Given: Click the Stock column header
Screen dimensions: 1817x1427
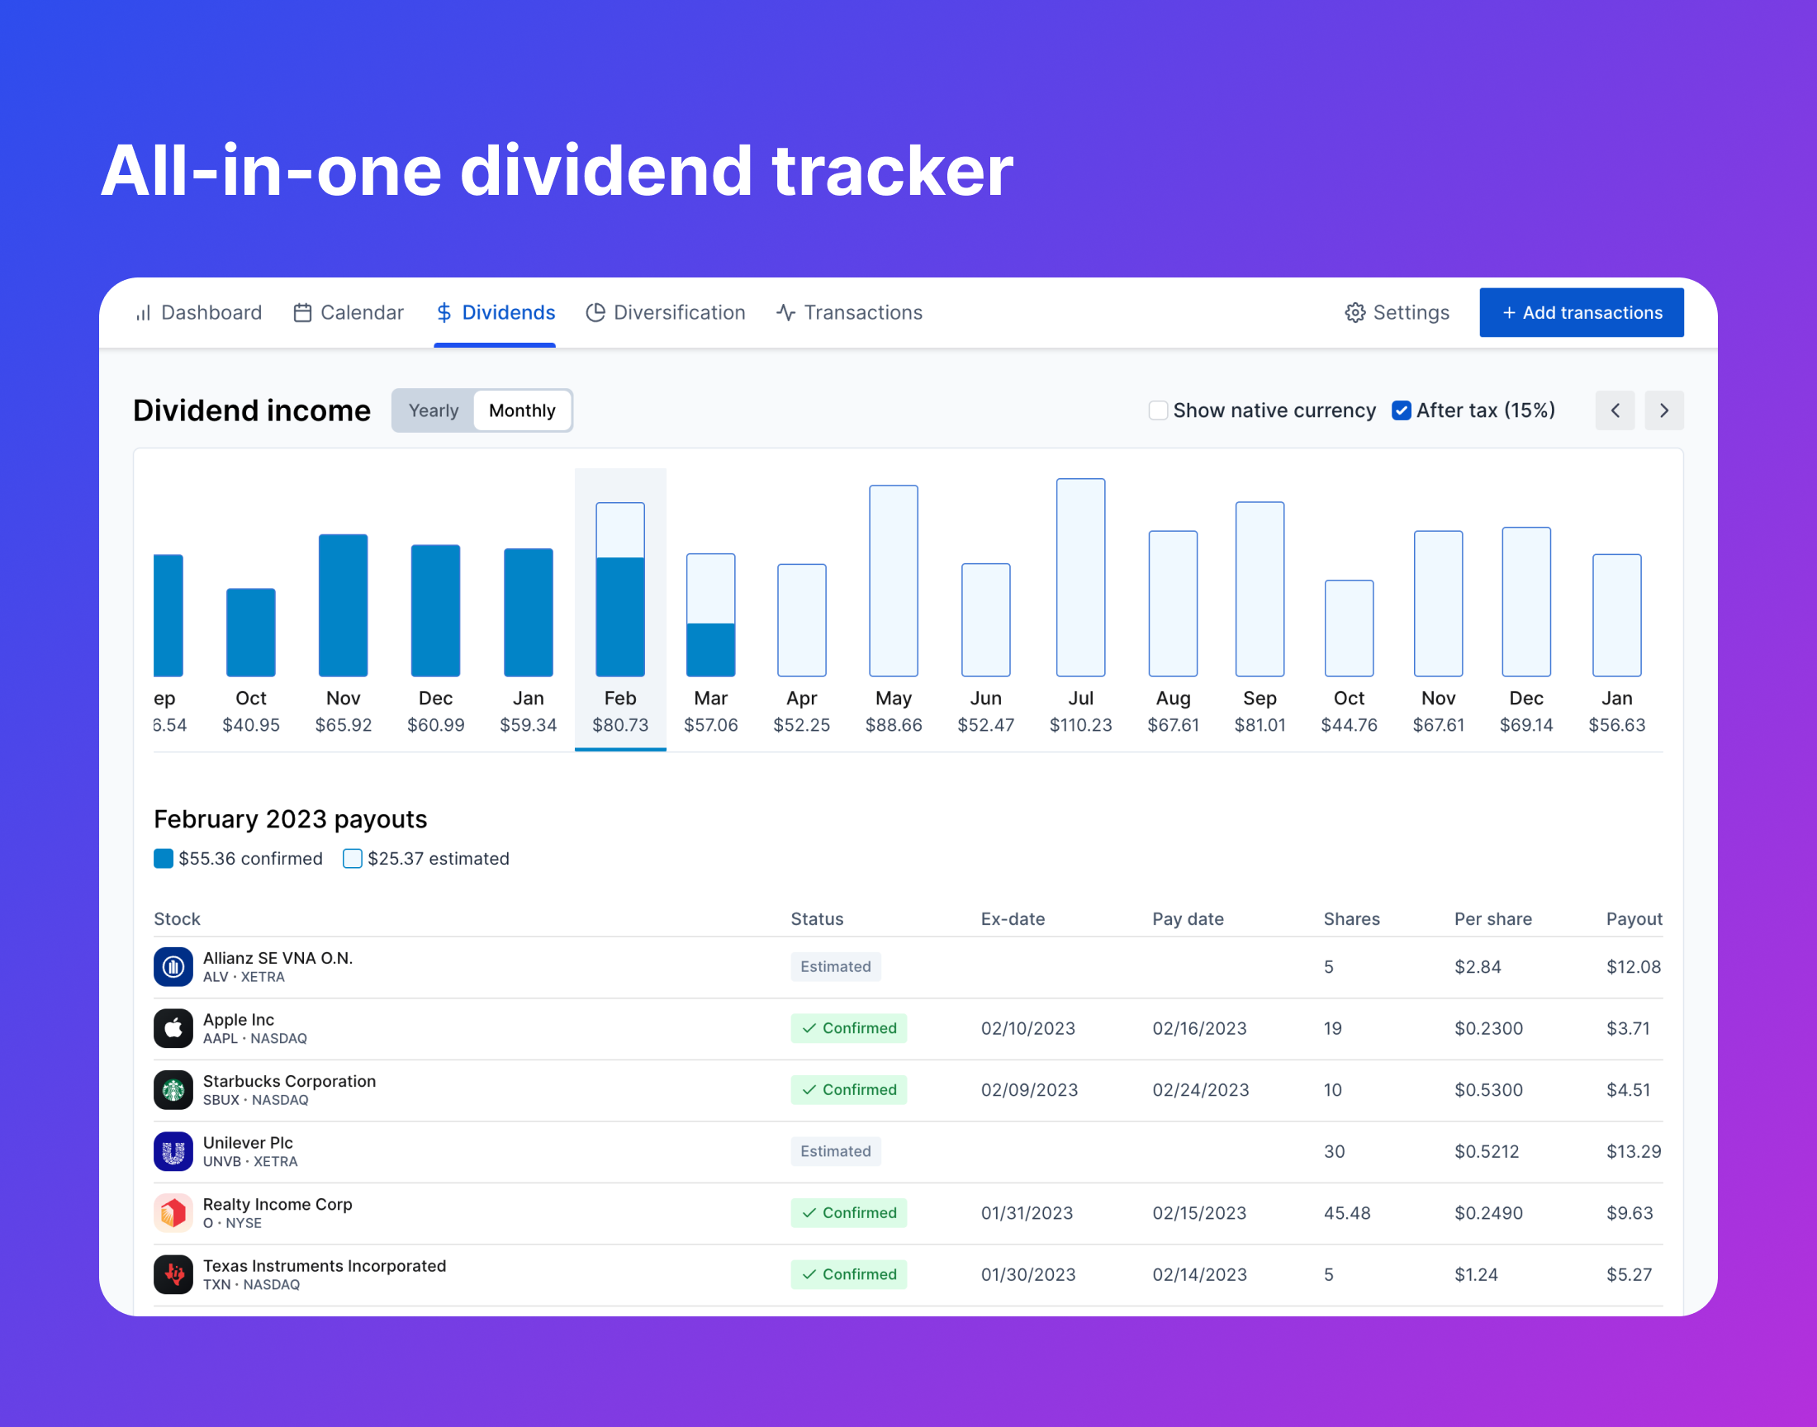Looking at the screenshot, I should coord(177,919).
